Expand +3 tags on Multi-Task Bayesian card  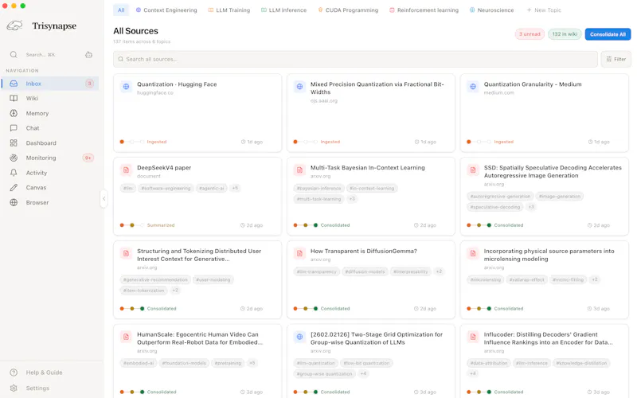click(352, 199)
